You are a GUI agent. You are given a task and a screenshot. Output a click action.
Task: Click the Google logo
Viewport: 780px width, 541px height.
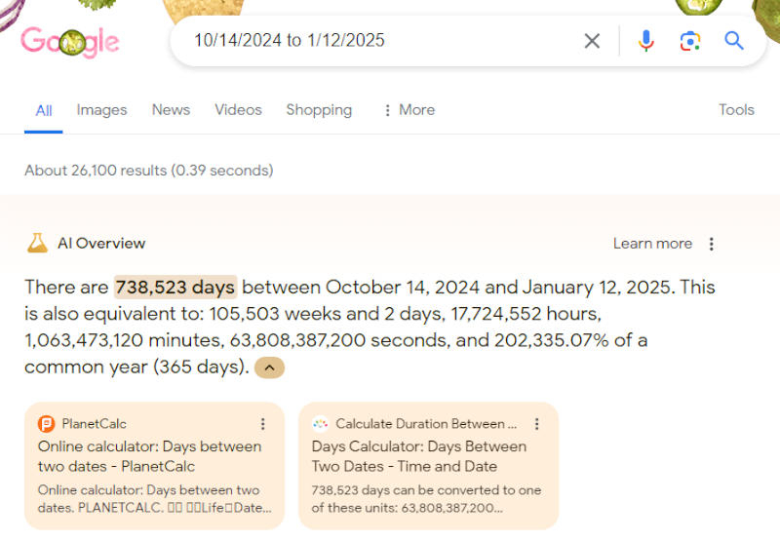(69, 41)
